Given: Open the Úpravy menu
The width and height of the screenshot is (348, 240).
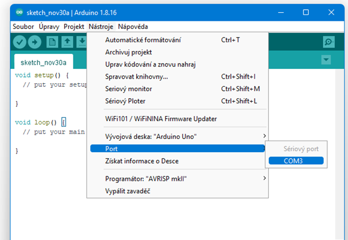Looking at the screenshot, I should [x=49, y=27].
